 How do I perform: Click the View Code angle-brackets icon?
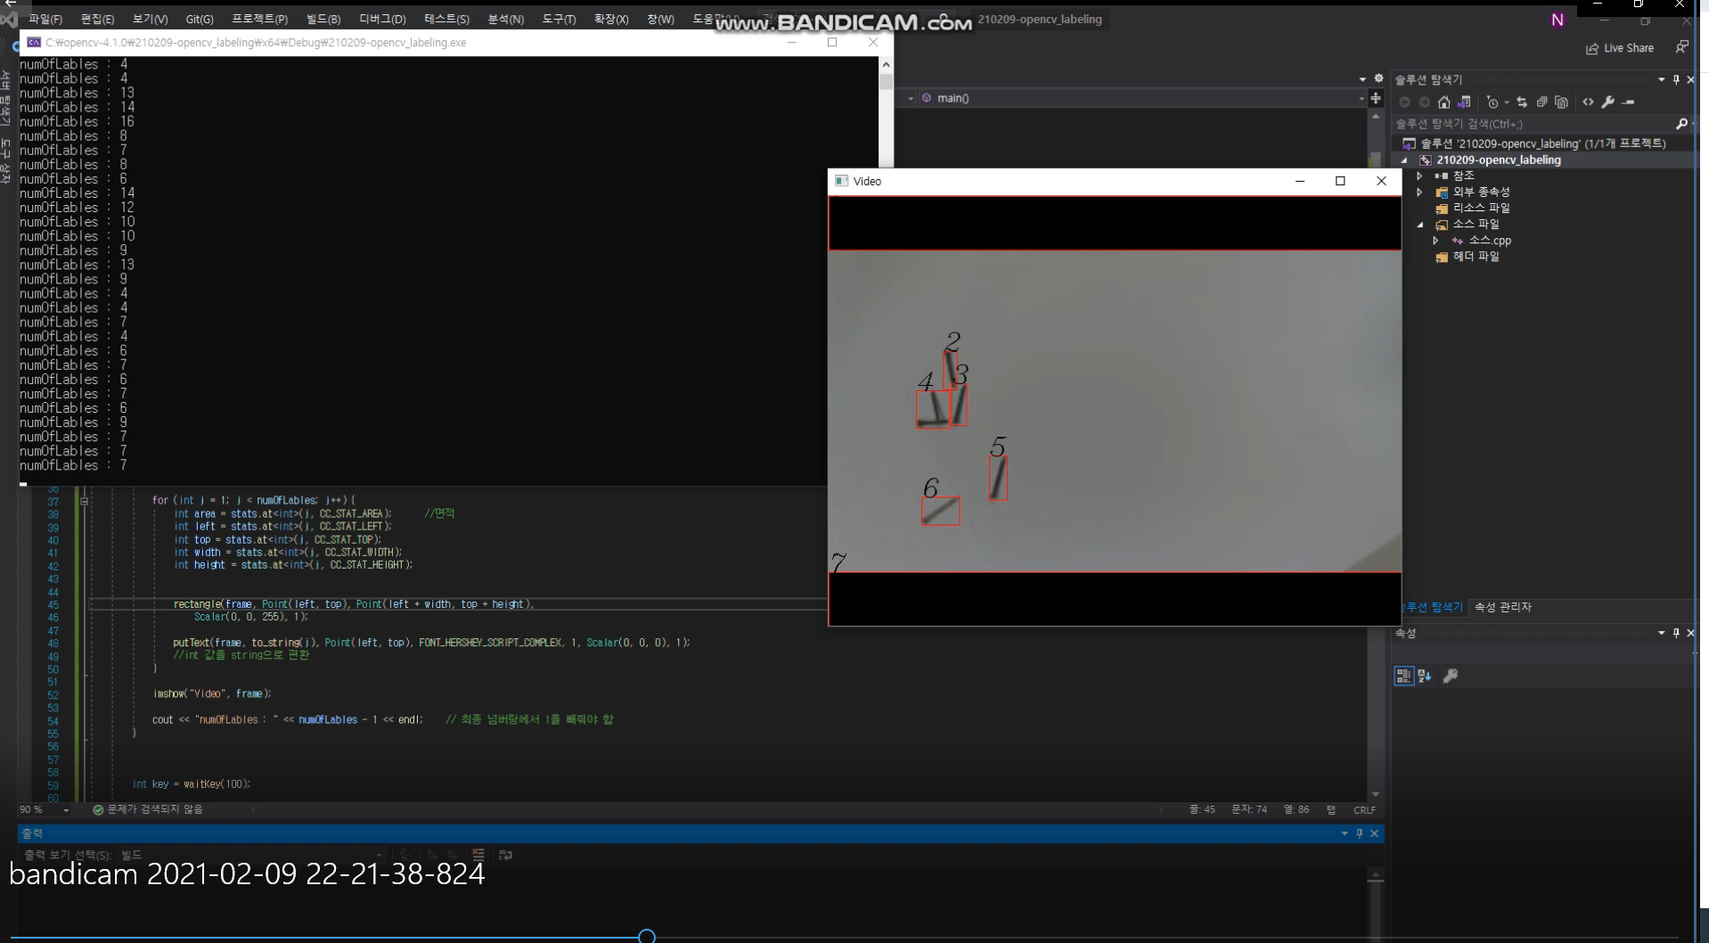pos(1588,102)
